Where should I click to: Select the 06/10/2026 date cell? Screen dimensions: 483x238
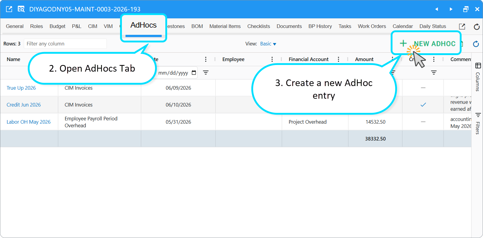tap(178, 105)
